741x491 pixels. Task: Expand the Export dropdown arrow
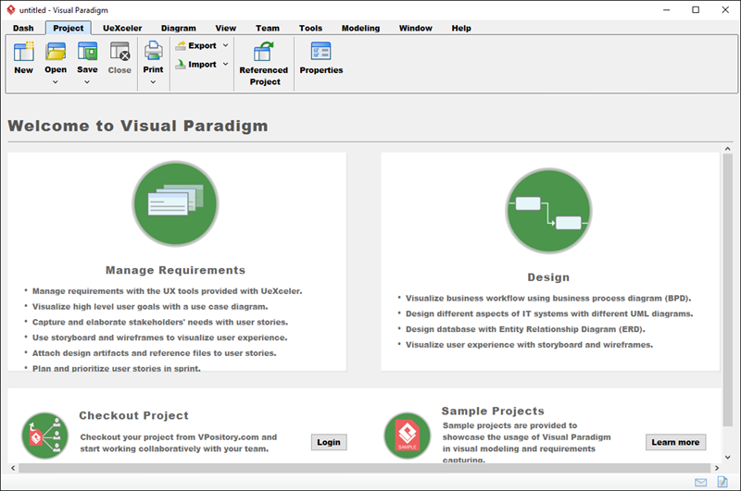225,45
